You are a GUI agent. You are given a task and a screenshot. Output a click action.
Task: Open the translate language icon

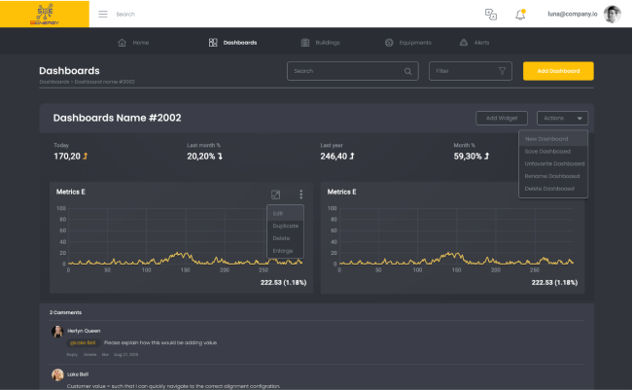491,15
